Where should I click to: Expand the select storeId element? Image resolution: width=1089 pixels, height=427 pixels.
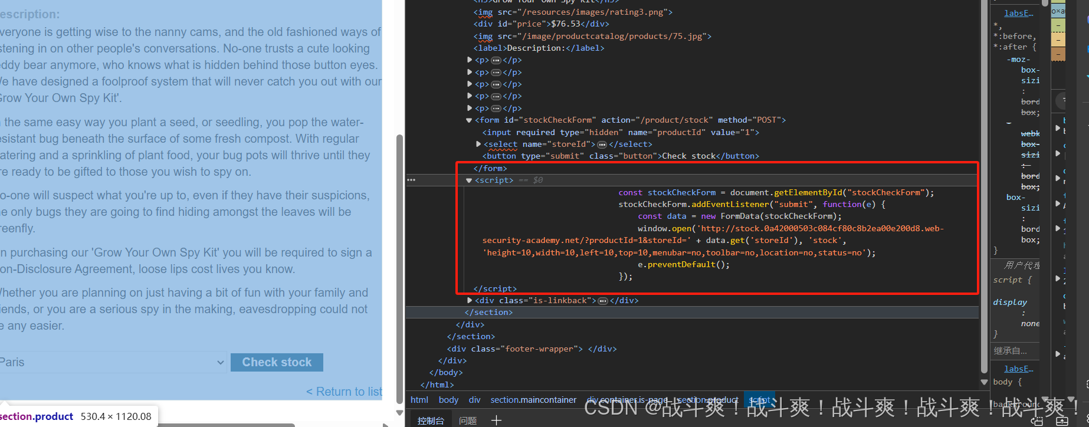pyautogui.click(x=478, y=144)
